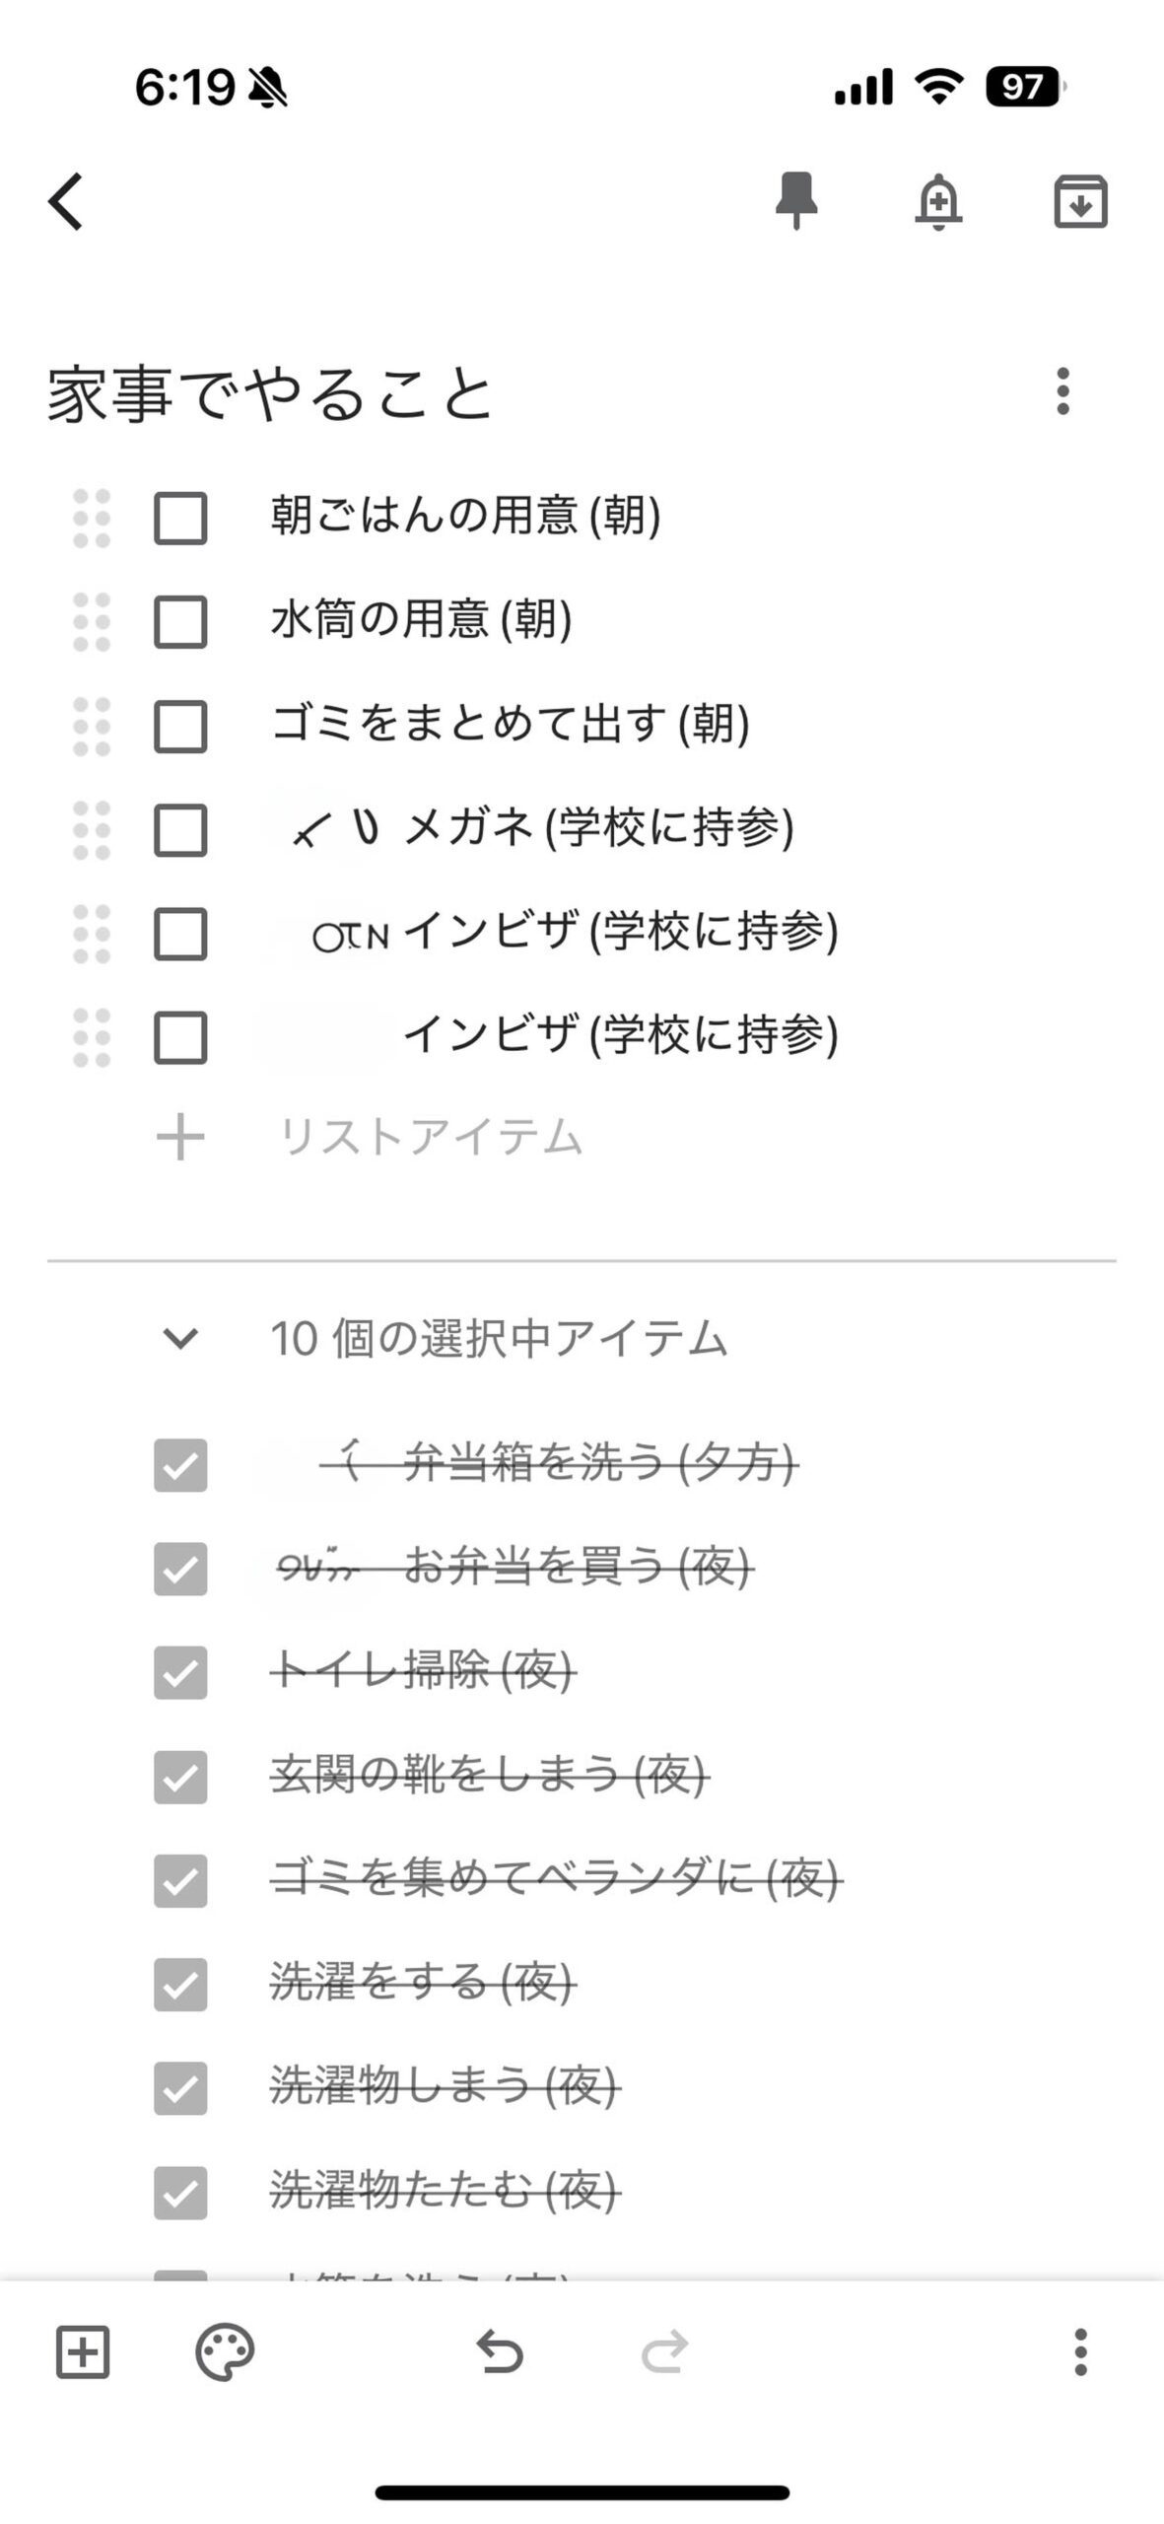
Task: Archive the note with archive icon
Action: click(x=1080, y=201)
